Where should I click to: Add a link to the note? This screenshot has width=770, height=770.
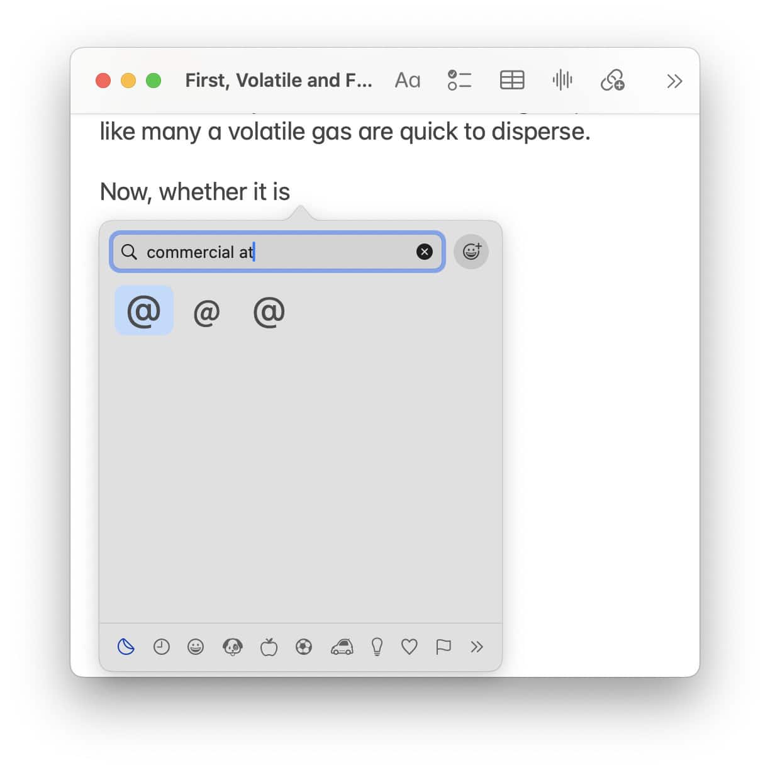(x=613, y=80)
